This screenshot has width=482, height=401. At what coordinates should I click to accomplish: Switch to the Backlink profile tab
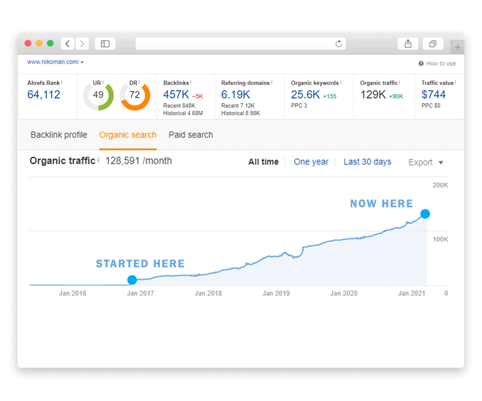(x=59, y=135)
